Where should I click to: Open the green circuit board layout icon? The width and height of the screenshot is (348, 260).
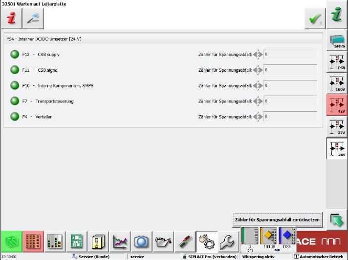coord(77,241)
